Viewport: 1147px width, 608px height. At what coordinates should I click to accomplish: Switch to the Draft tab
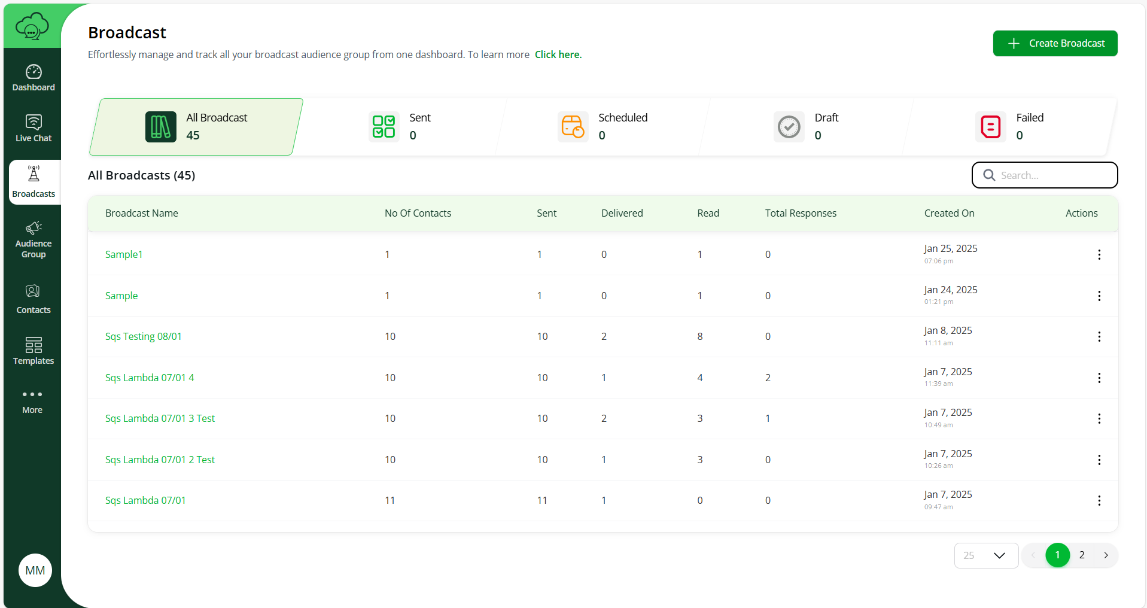pos(807,127)
